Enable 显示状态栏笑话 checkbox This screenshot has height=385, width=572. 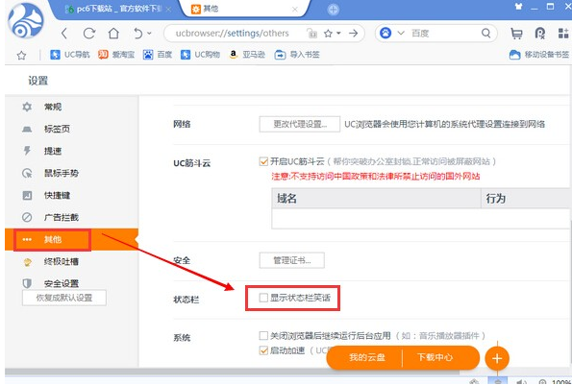click(x=263, y=298)
